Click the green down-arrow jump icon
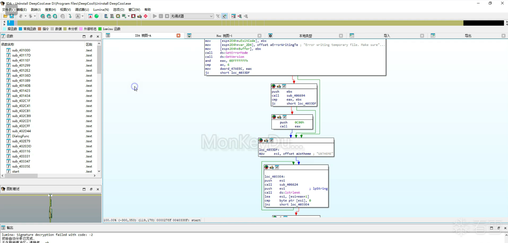Image resolution: width=508 pixels, height=243 pixels. (70, 16)
